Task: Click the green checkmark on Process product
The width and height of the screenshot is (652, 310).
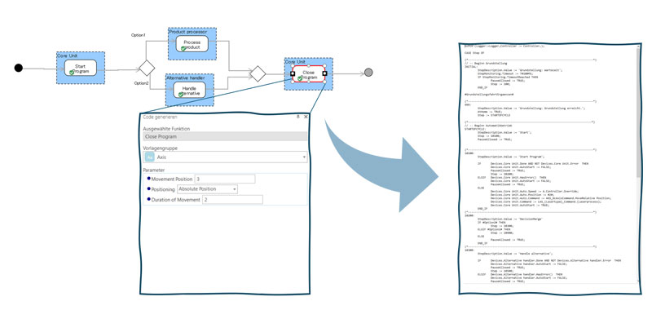Action: 183,48
